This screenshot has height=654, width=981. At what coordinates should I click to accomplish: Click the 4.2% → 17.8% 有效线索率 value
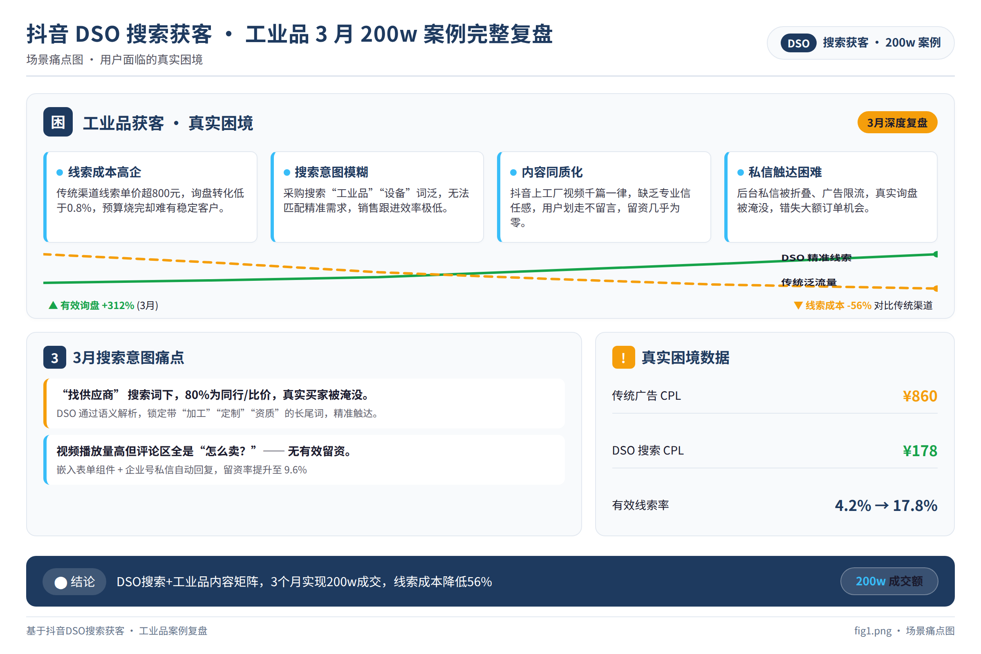pyautogui.click(x=886, y=506)
